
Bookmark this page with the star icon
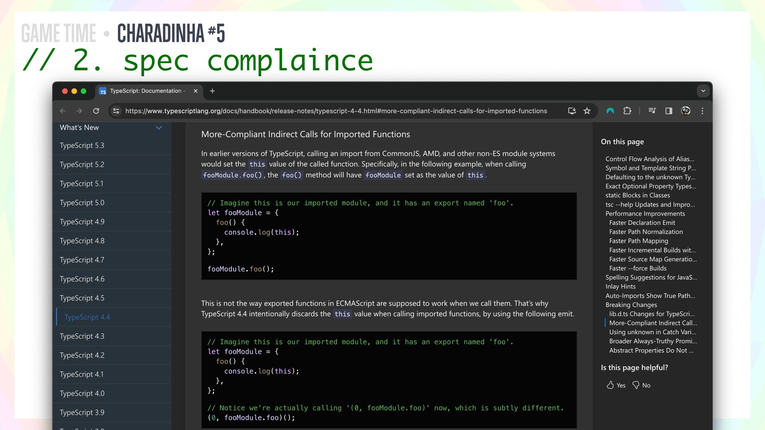(x=587, y=111)
